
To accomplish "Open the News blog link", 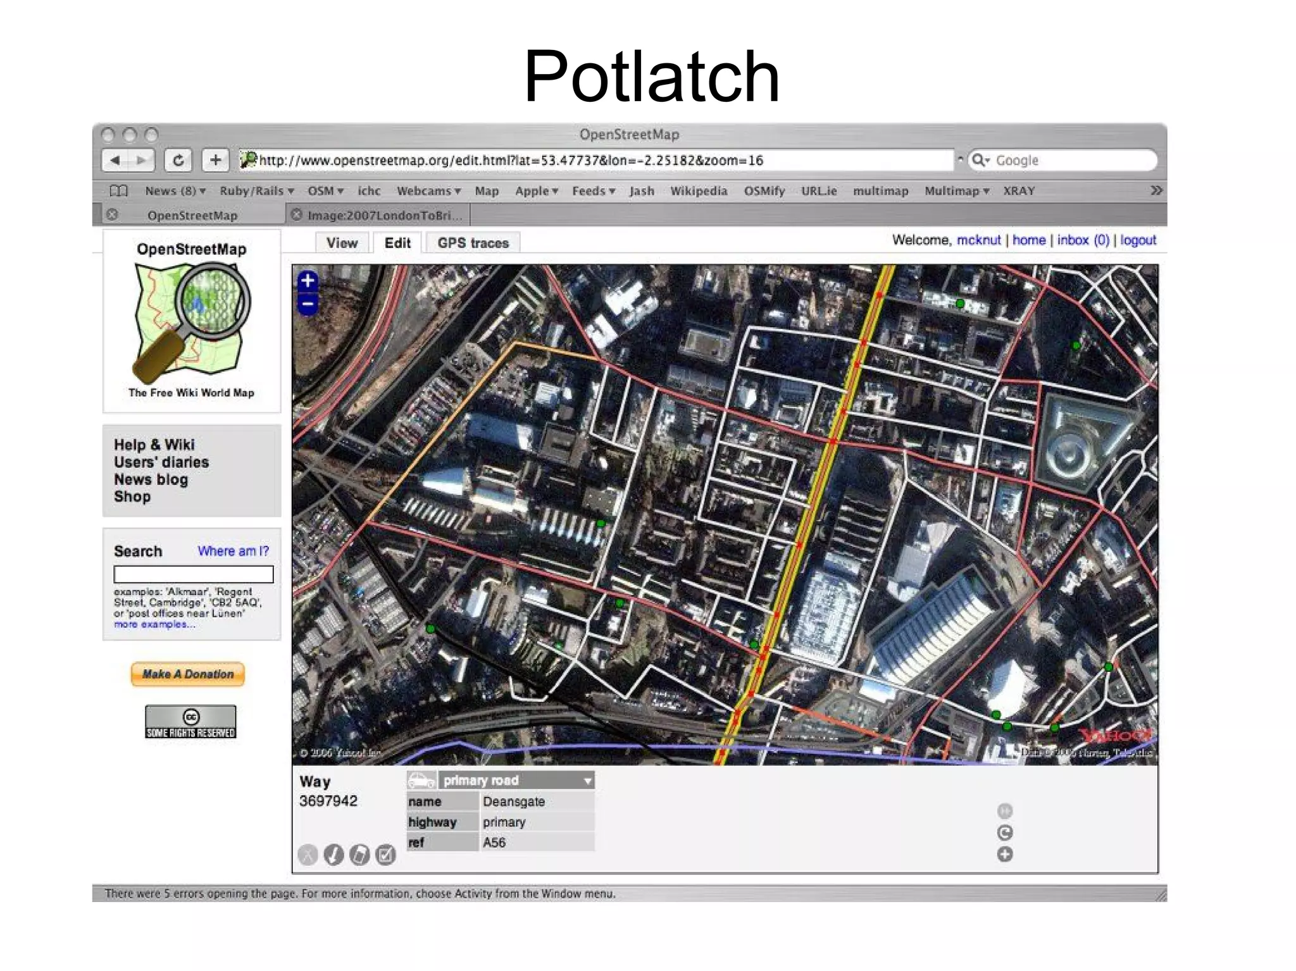I will (151, 479).
